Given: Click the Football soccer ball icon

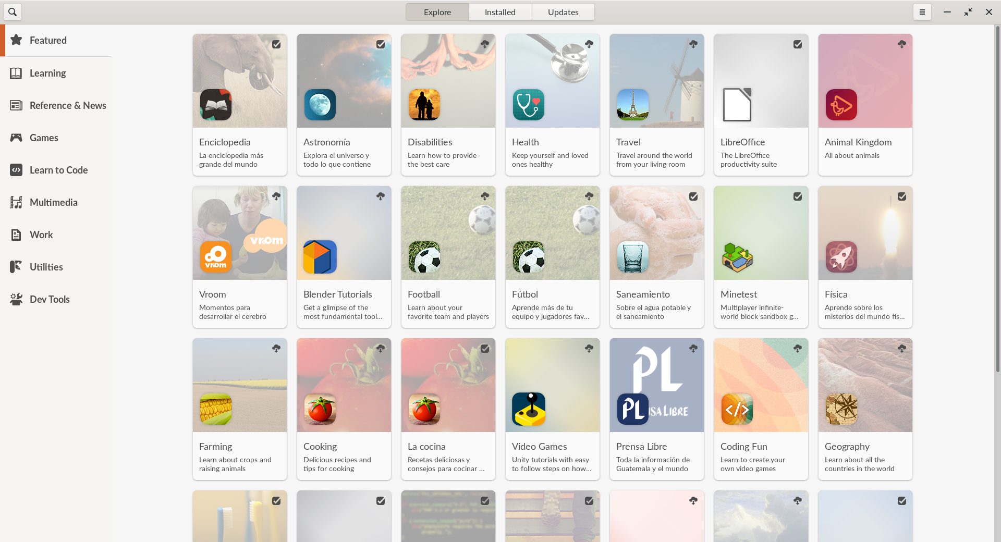Looking at the screenshot, I should 424,257.
